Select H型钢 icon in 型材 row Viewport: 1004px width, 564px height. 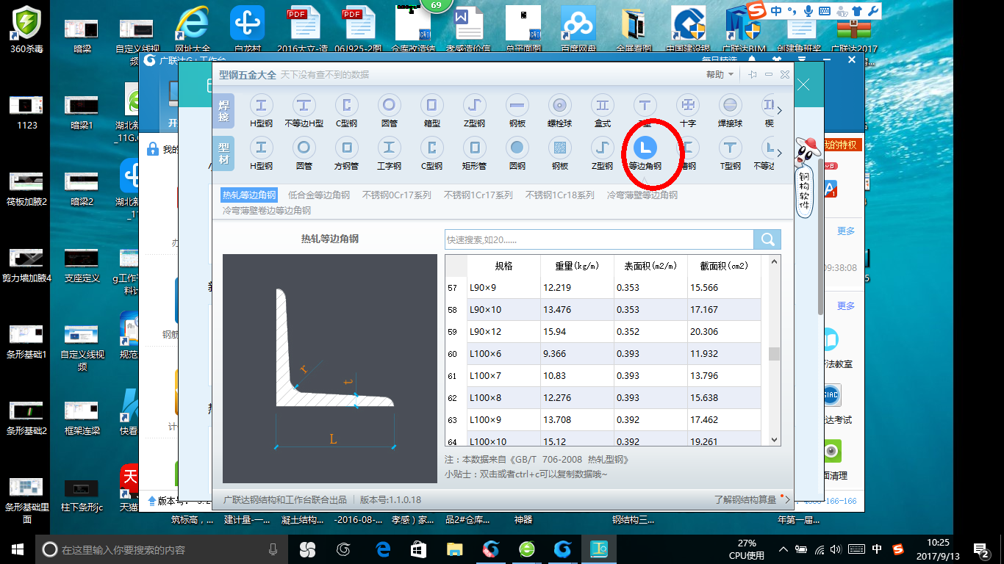[x=261, y=148]
